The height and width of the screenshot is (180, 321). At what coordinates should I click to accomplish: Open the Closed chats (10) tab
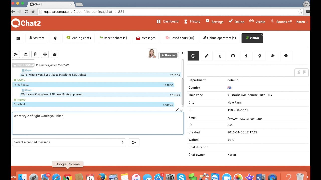pos(180,38)
